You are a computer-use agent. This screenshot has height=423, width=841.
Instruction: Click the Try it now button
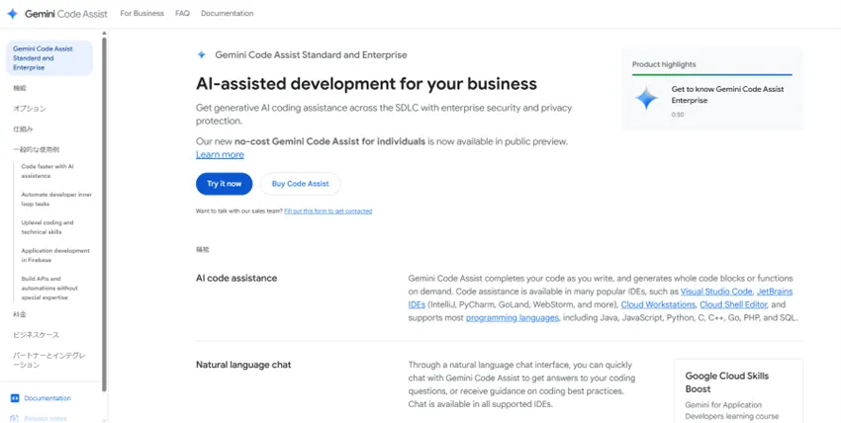click(225, 184)
